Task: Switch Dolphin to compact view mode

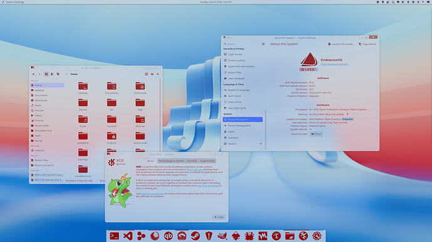Action: (x=52, y=74)
